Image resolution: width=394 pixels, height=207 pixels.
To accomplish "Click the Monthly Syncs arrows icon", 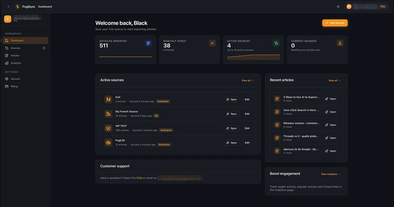I will tap(212, 43).
